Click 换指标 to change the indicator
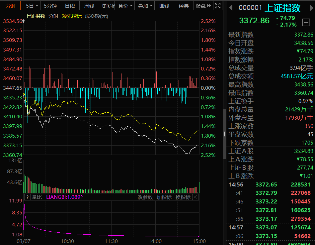315x245 pixels. [x=183, y=197]
